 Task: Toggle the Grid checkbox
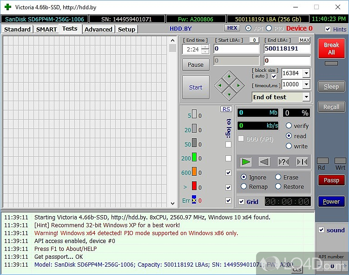tap(241, 202)
